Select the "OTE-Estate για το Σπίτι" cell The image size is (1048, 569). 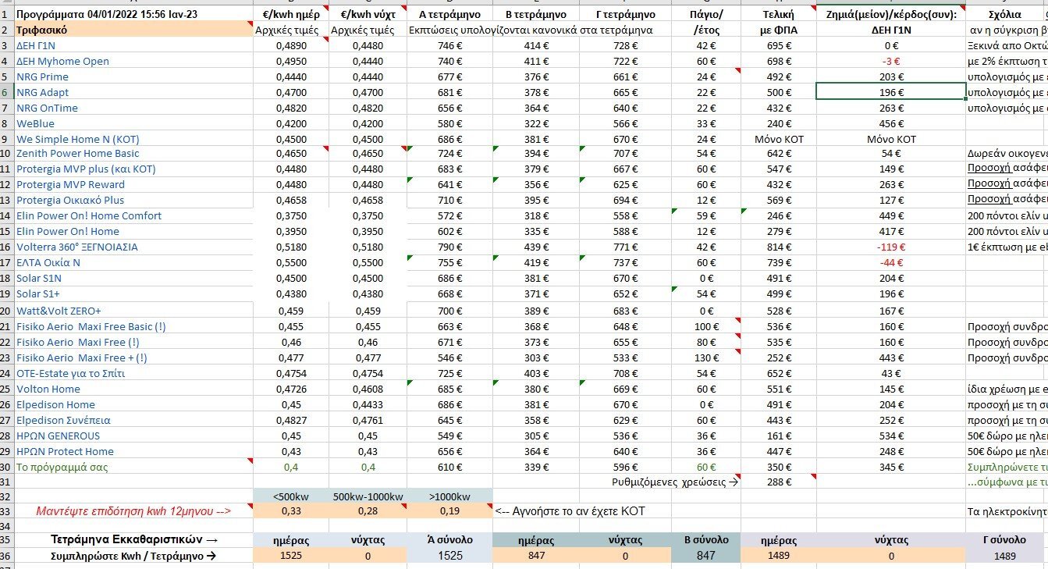point(133,373)
